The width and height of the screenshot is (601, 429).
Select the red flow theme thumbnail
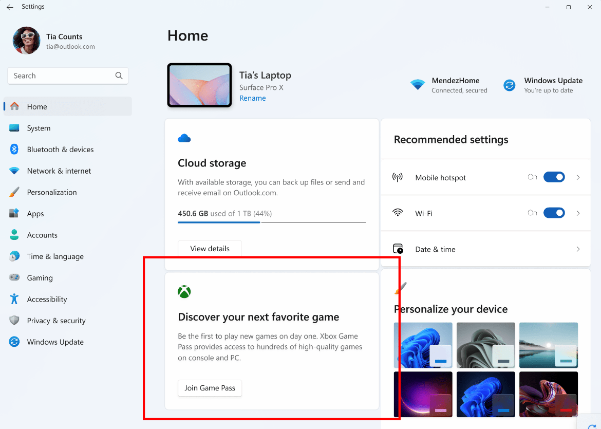(549, 394)
